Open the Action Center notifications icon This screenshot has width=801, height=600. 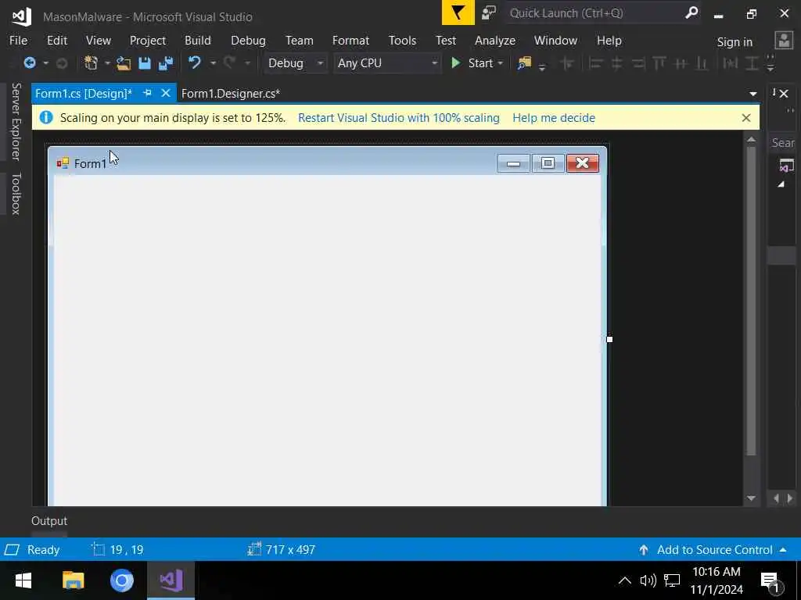pyautogui.click(x=770, y=581)
